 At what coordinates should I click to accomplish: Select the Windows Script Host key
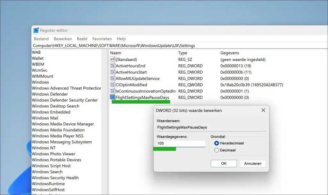click(x=51, y=166)
